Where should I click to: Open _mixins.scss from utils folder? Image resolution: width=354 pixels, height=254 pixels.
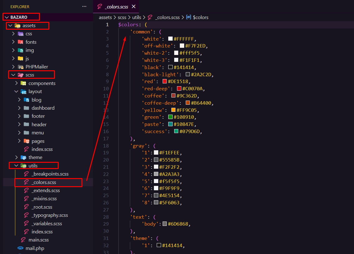click(x=44, y=199)
